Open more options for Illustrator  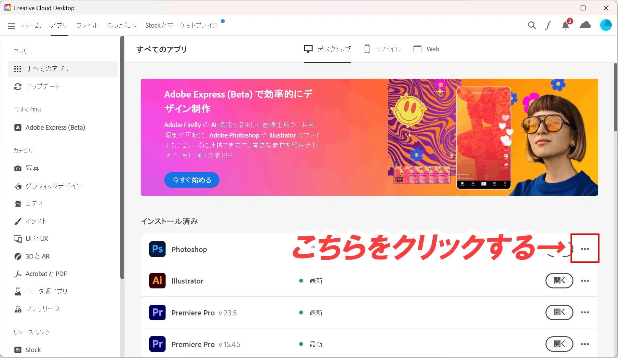pos(585,281)
